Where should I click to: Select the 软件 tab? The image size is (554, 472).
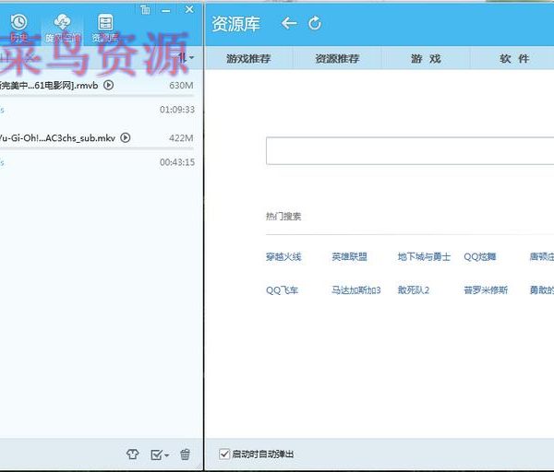click(x=514, y=59)
